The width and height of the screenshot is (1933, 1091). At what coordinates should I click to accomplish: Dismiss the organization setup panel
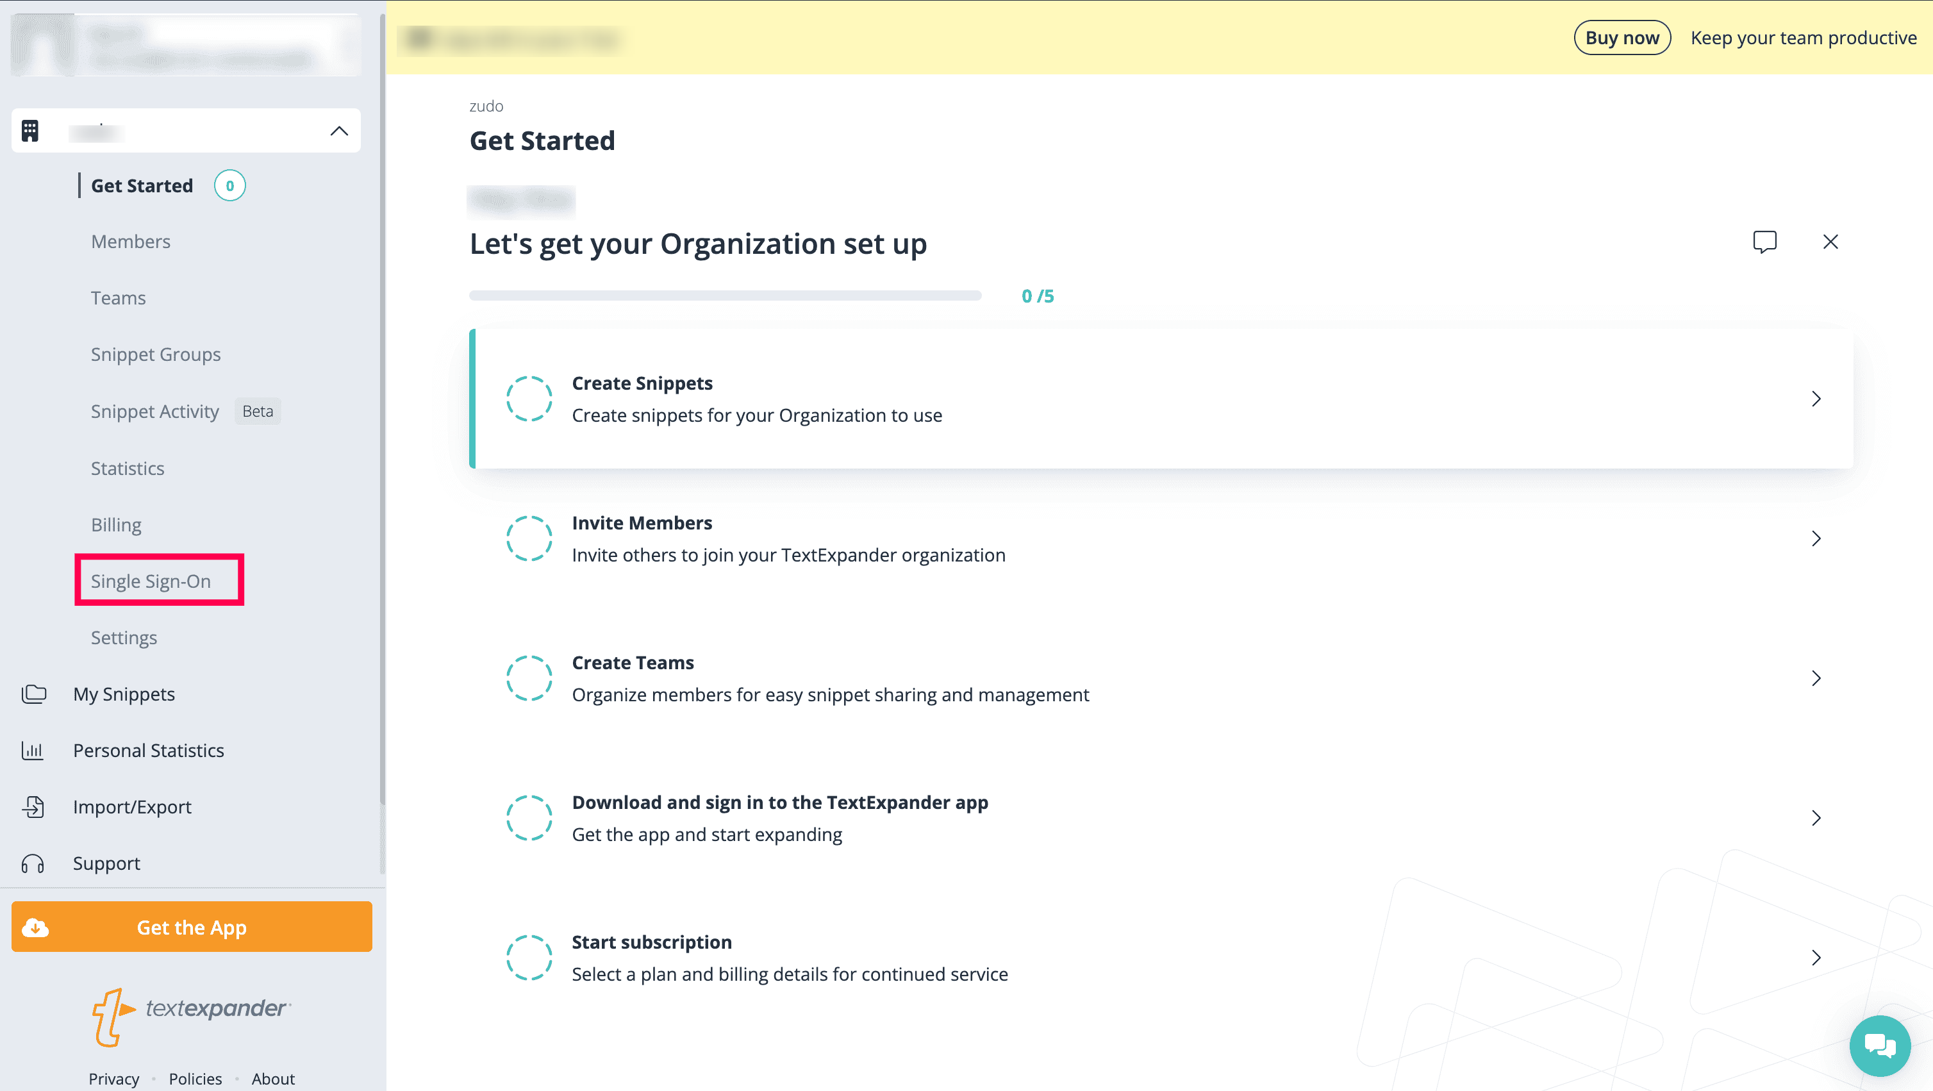[1830, 242]
